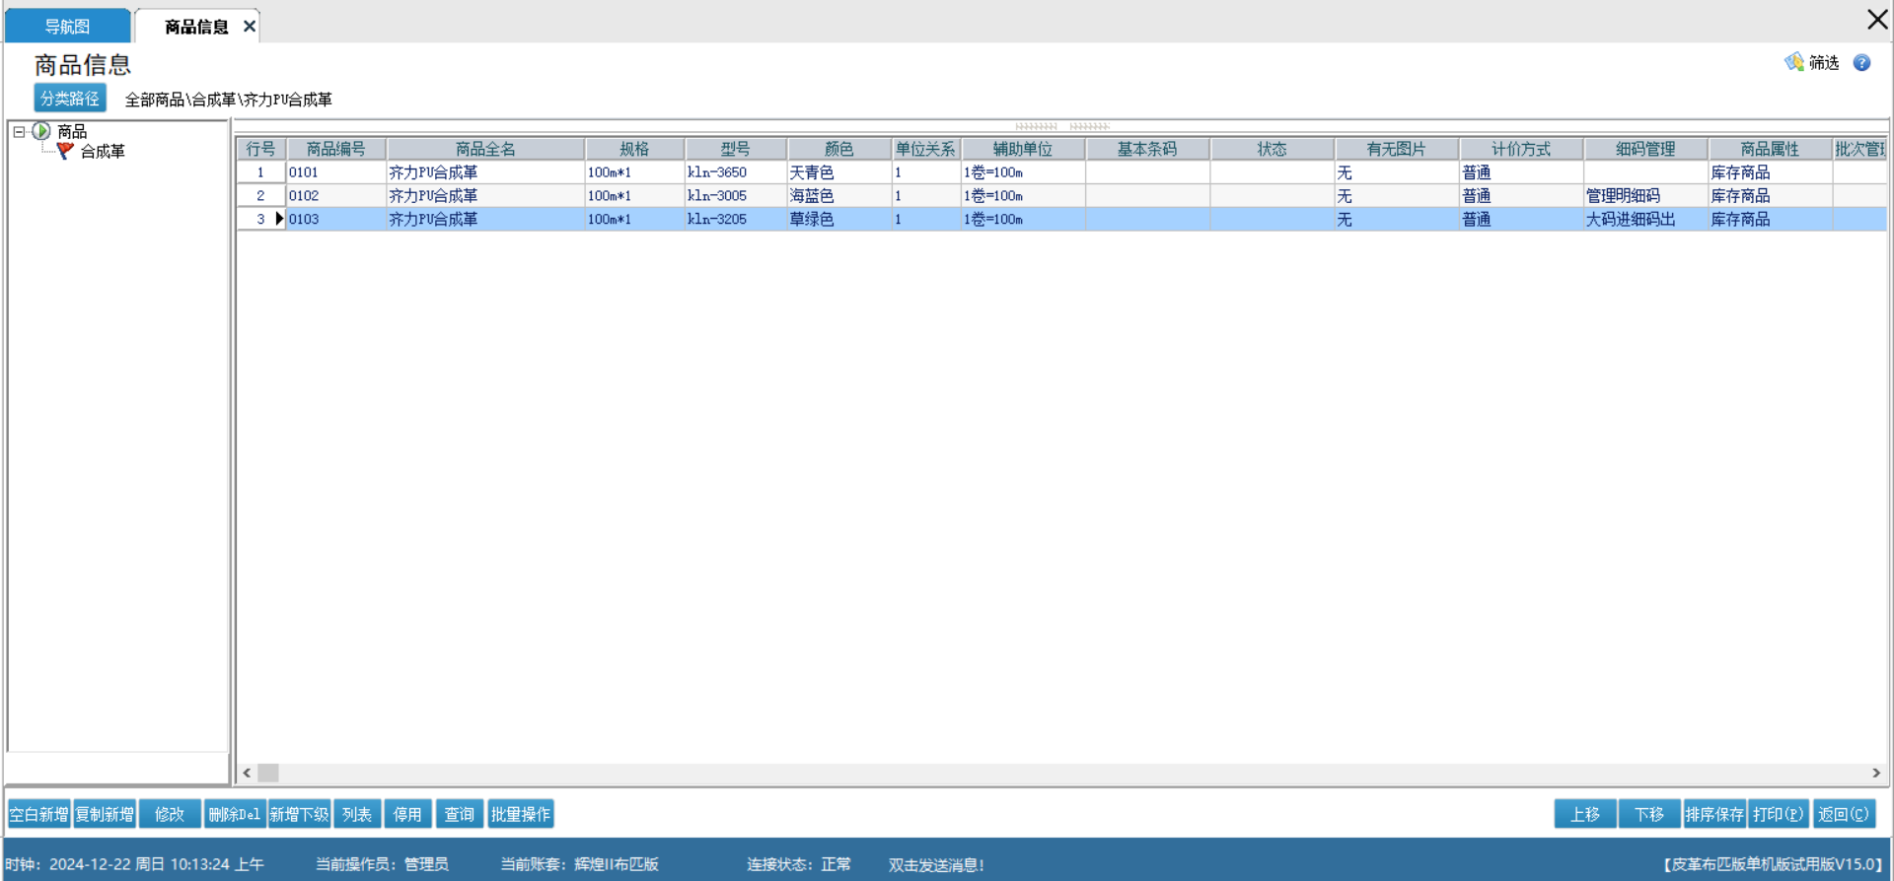Switch to the 导航图 tab

(67, 27)
